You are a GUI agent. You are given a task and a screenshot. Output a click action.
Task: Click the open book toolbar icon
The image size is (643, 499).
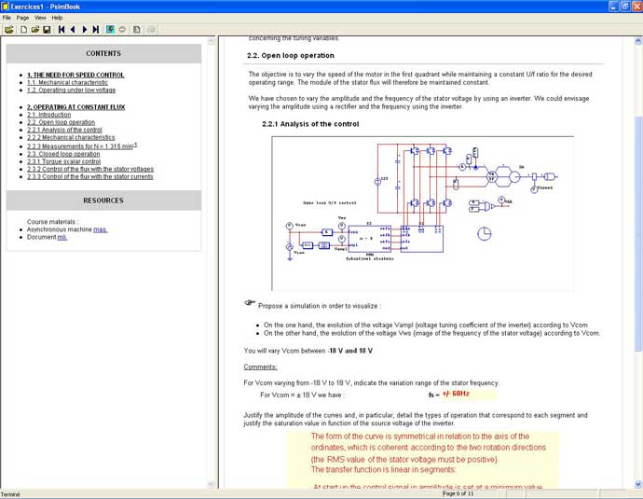pyautogui.click(x=9, y=30)
